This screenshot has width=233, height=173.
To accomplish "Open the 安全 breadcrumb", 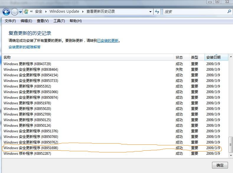I will tap(38, 11).
